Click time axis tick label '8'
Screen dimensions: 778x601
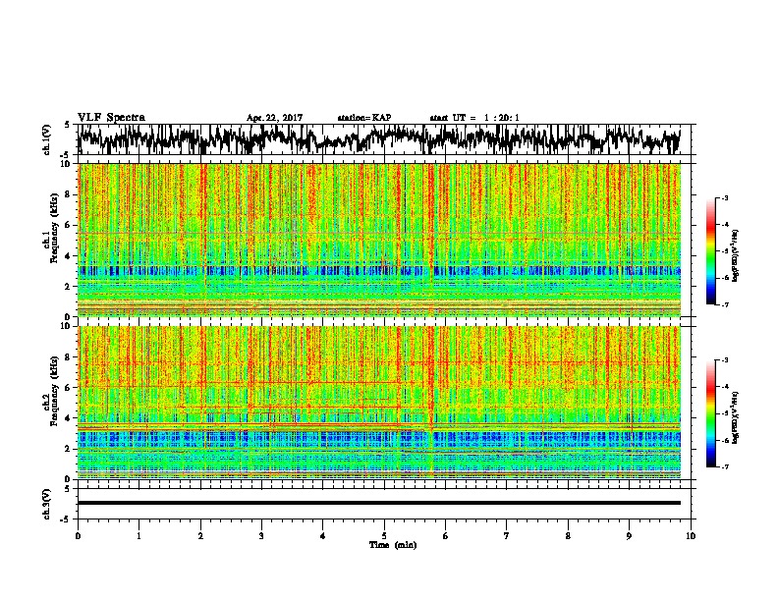pyautogui.click(x=568, y=536)
